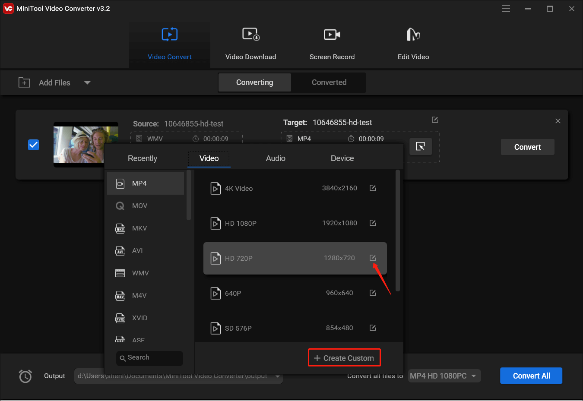Click the Video Download icon
Image resolution: width=583 pixels, height=401 pixels.
point(251,34)
